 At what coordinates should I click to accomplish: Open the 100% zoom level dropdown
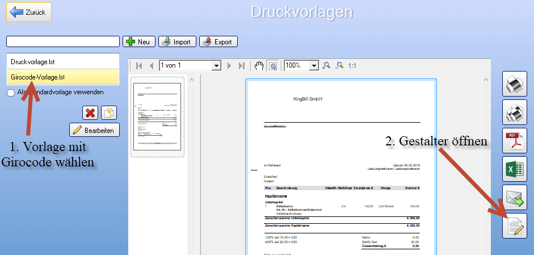click(315, 66)
